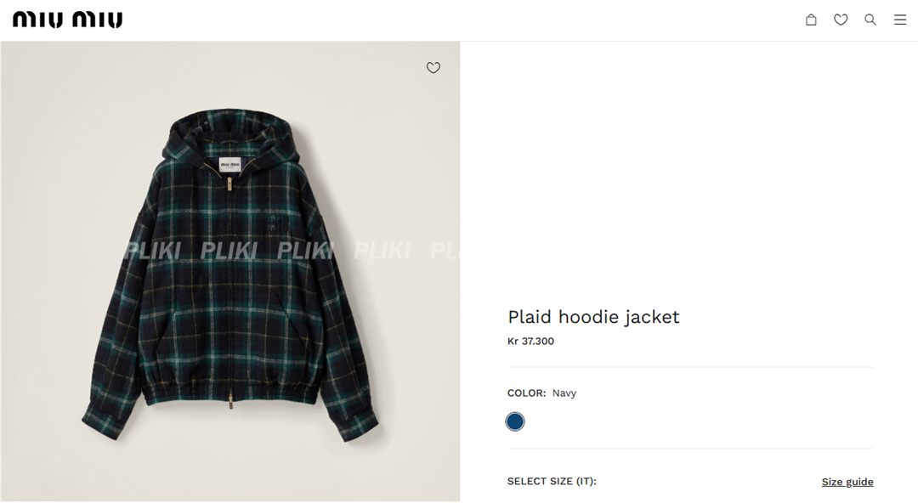Click the COLOR label text
The height and width of the screenshot is (503, 918).
pyautogui.click(x=526, y=393)
